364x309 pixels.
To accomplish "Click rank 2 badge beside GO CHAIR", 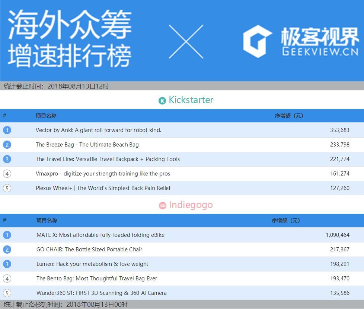I will tap(7, 250).
